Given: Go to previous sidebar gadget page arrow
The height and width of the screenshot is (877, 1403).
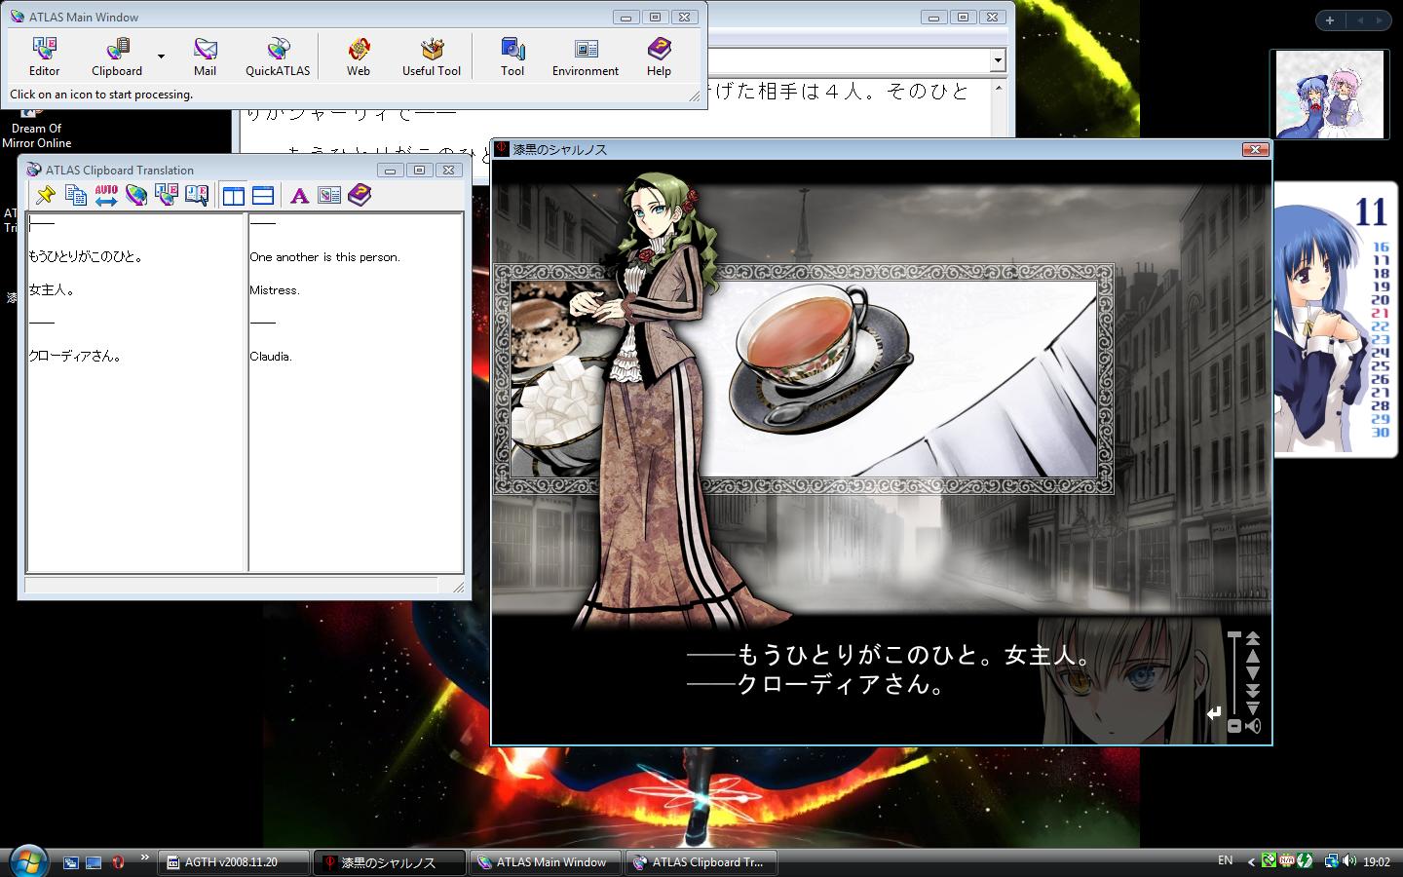Looking at the screenshot, I should pos(1360,20).
